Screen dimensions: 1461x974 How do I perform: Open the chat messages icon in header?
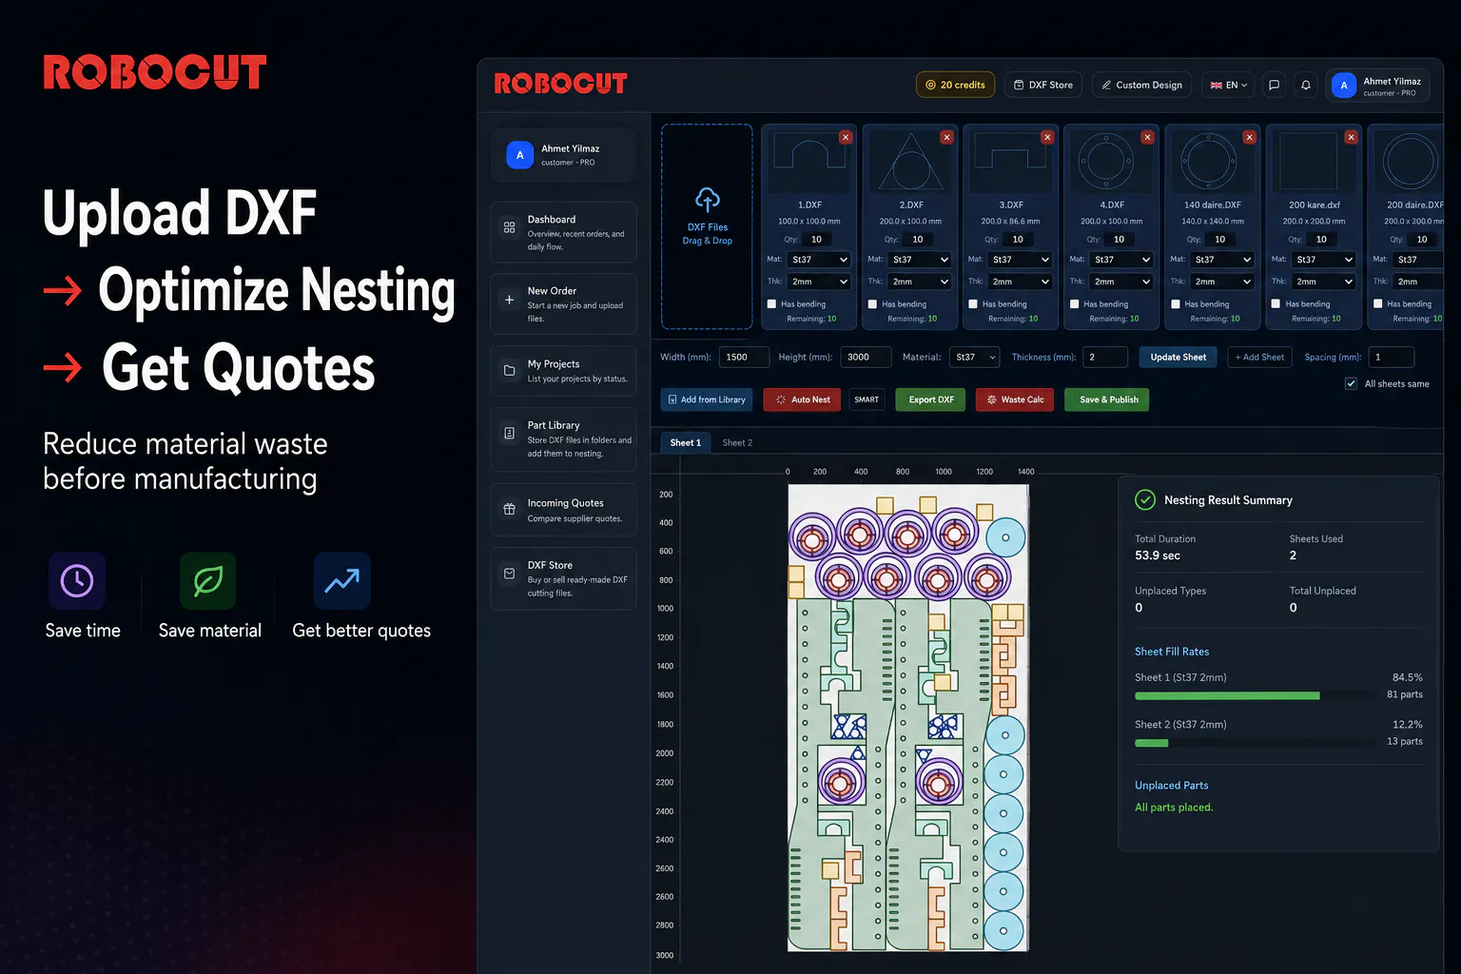1275,85
